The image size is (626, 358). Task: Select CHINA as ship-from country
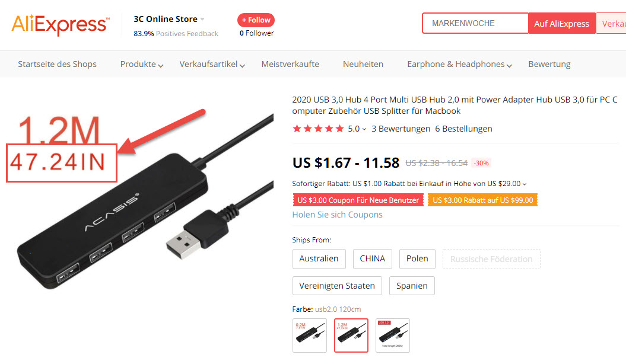tap(373, 259)
